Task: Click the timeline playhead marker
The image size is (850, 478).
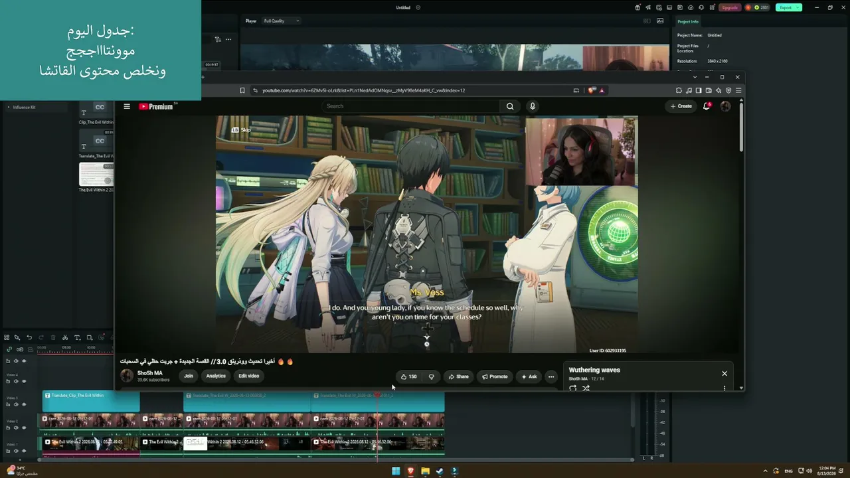Action: point(377,394)
